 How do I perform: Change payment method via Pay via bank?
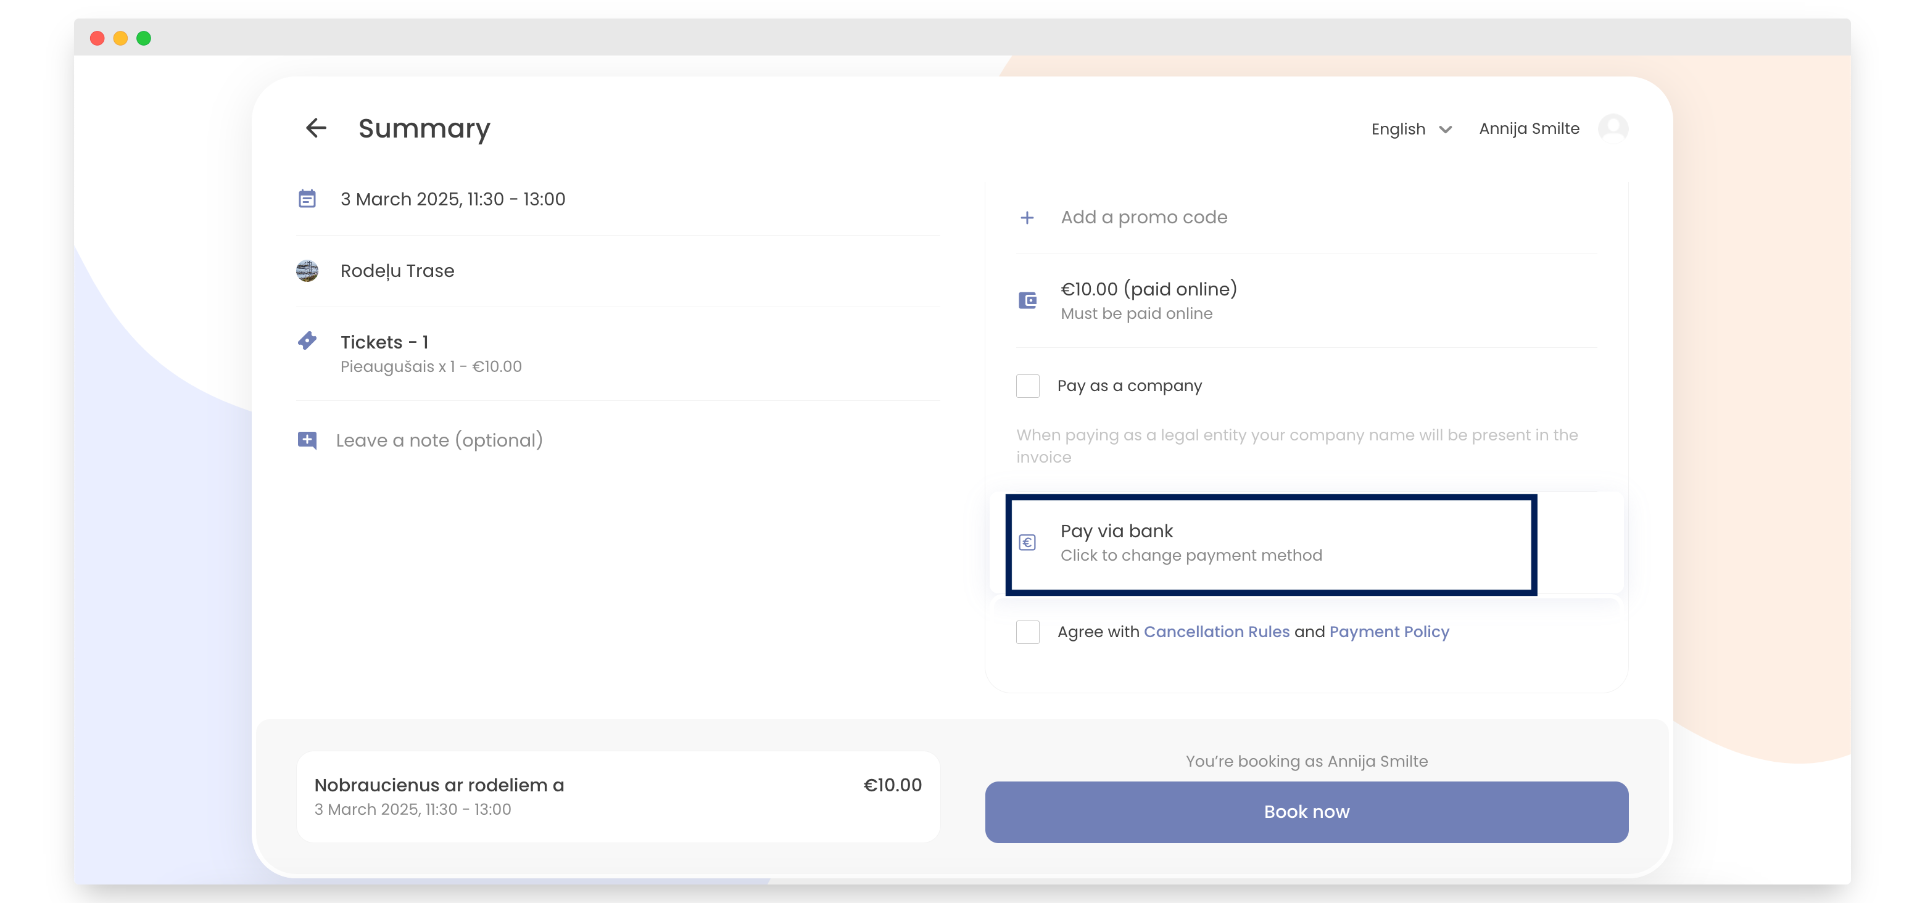(1269, 542)
